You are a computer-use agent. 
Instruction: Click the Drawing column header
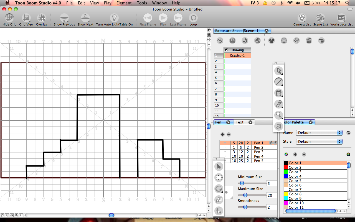237,50
